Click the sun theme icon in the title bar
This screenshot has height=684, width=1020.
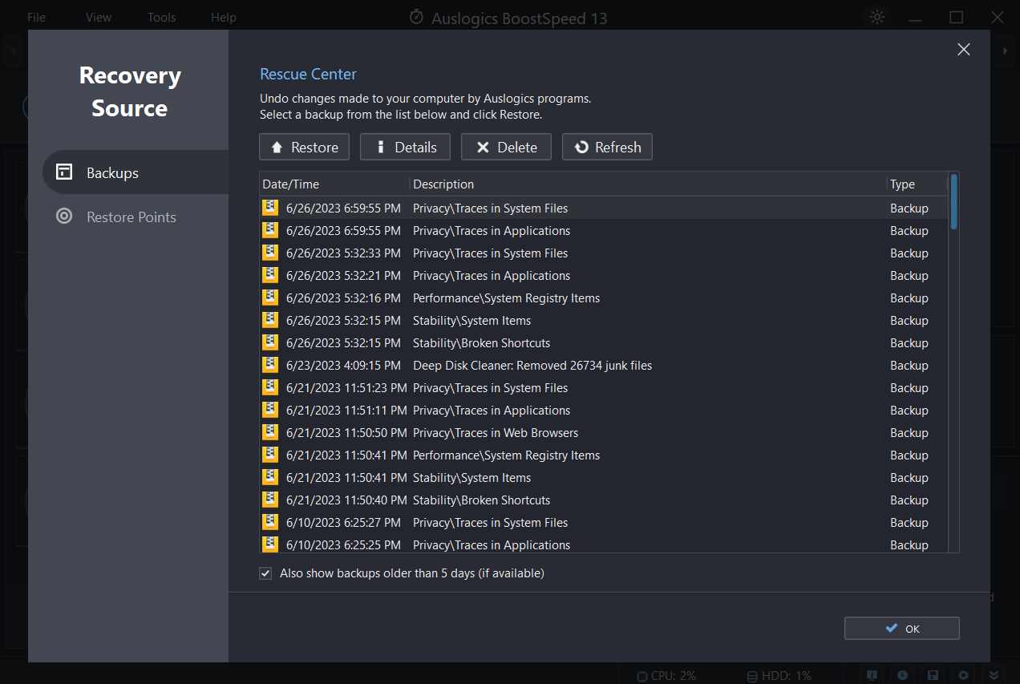click(877, 17)
